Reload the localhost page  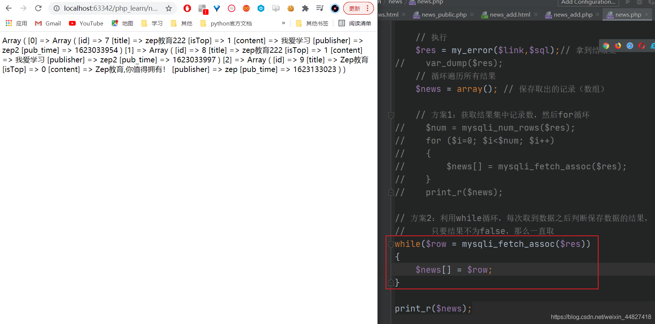coord(38,8)
